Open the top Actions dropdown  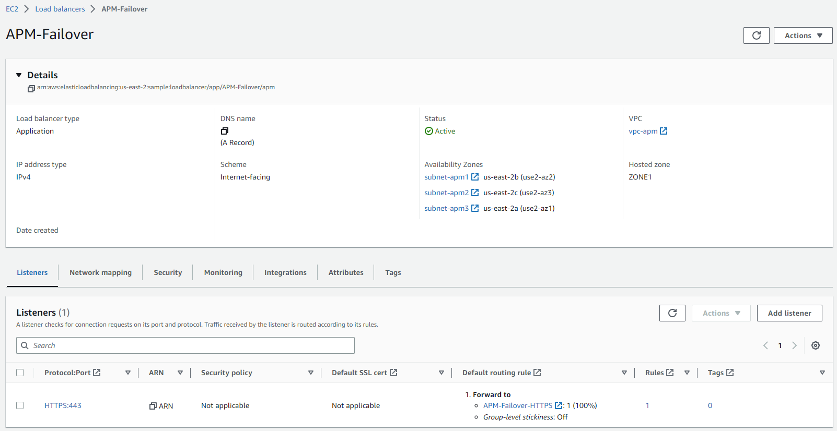click(x=803, y=35)
